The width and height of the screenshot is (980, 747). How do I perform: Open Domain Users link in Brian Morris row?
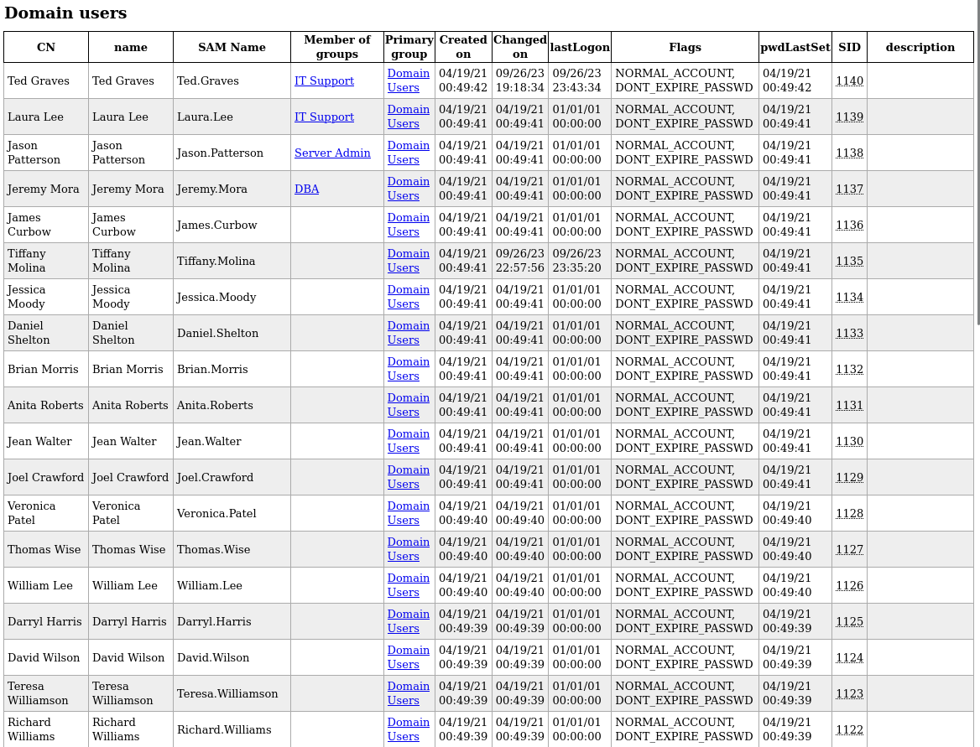(x=408, y=369)
